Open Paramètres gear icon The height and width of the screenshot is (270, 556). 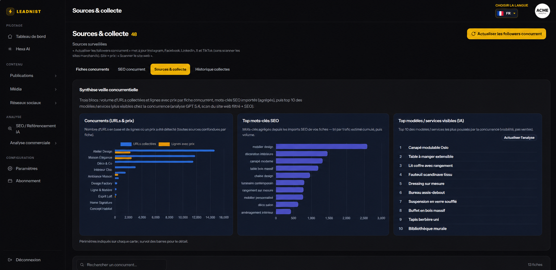coord(10,168)
